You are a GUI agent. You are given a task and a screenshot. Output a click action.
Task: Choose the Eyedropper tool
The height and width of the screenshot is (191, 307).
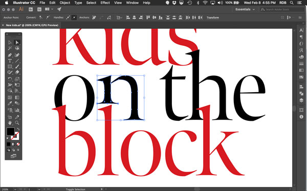tap(10, 103)
